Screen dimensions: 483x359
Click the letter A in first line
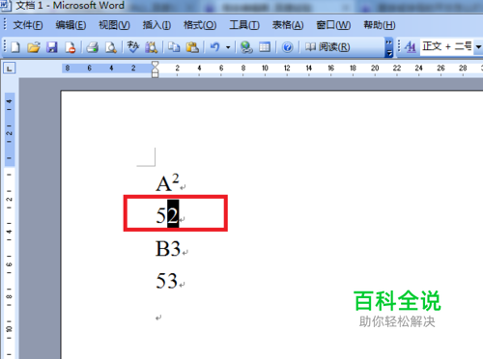click(163, 184)
